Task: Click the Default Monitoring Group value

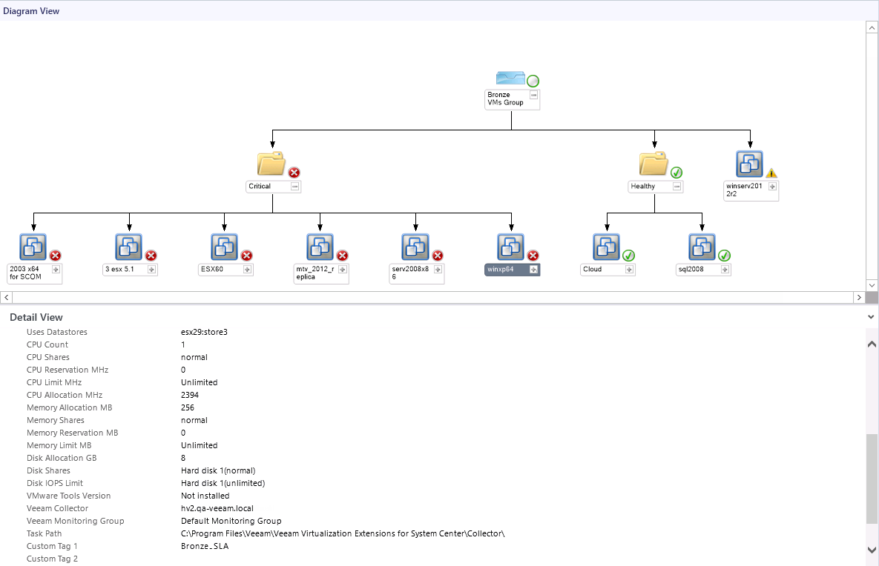Action: click(231, 521)
